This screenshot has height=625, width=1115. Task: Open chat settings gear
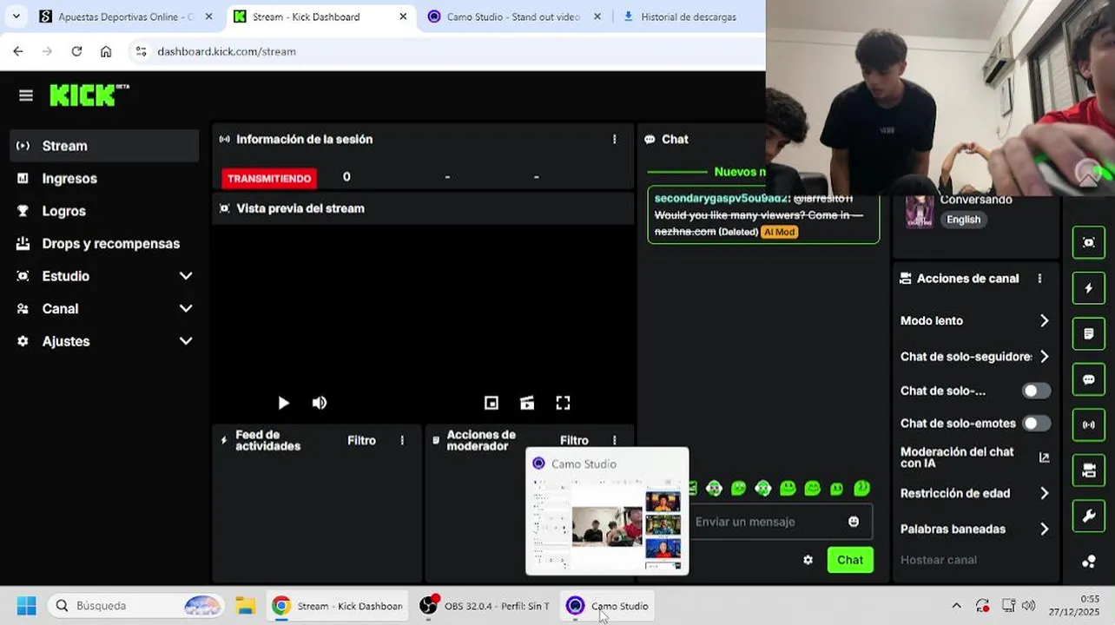click(x=808, y=560)
